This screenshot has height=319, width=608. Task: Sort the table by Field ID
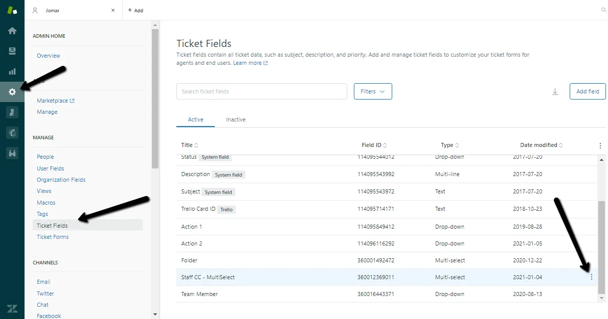[x=374, y=145]
